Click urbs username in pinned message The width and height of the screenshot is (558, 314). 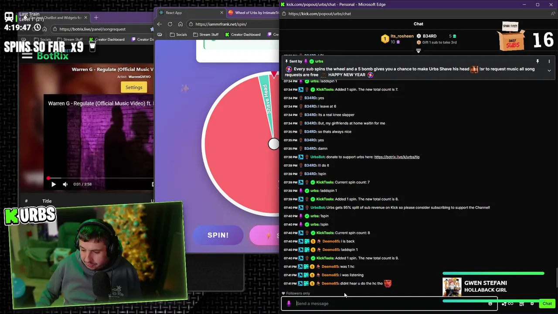pyautogui.click(x=319, y=61)
